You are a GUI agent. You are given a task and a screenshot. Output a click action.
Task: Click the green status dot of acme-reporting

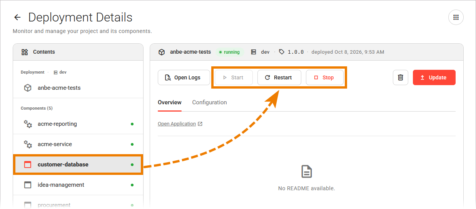click(132, 124)
